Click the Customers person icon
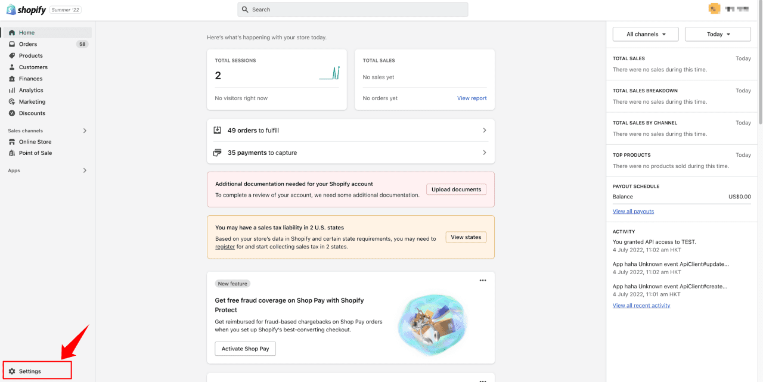 12,67
